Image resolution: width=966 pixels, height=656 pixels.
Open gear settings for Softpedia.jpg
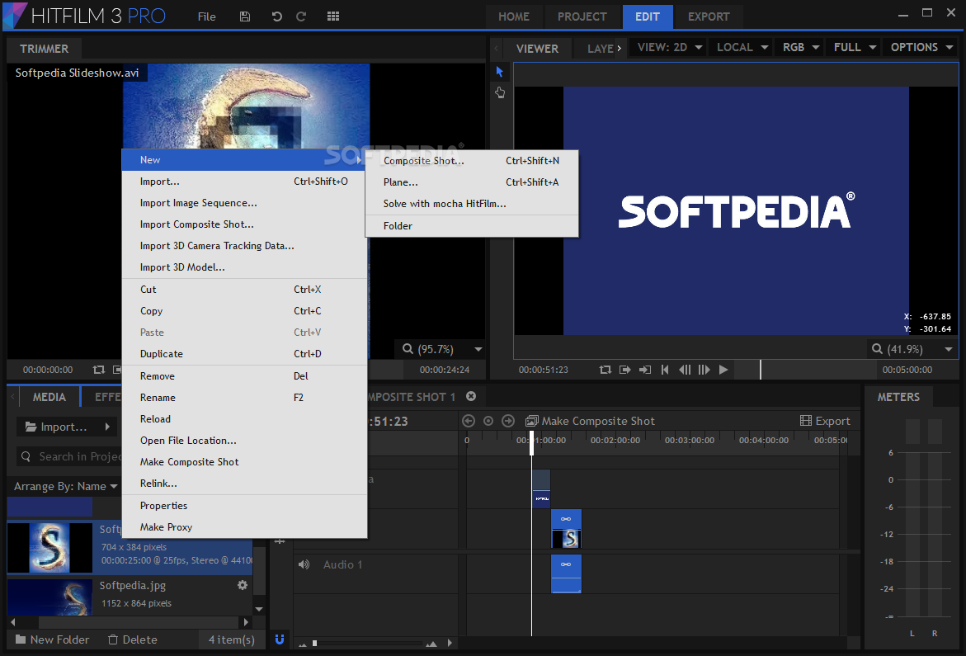pyautogui.click(x=243, y=585)
